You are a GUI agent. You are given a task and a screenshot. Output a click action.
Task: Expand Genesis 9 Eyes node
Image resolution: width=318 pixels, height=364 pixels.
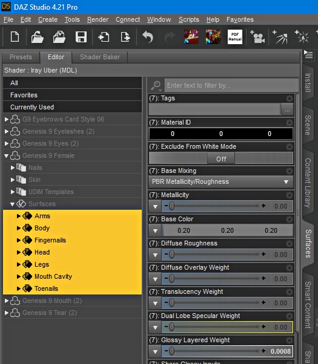click(7, 143)
